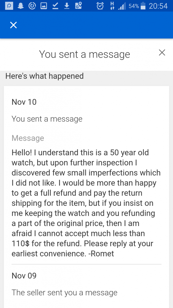Open the 'Nov 09' entry
Screen dimensions: 173x308
(x=24, y=276)
